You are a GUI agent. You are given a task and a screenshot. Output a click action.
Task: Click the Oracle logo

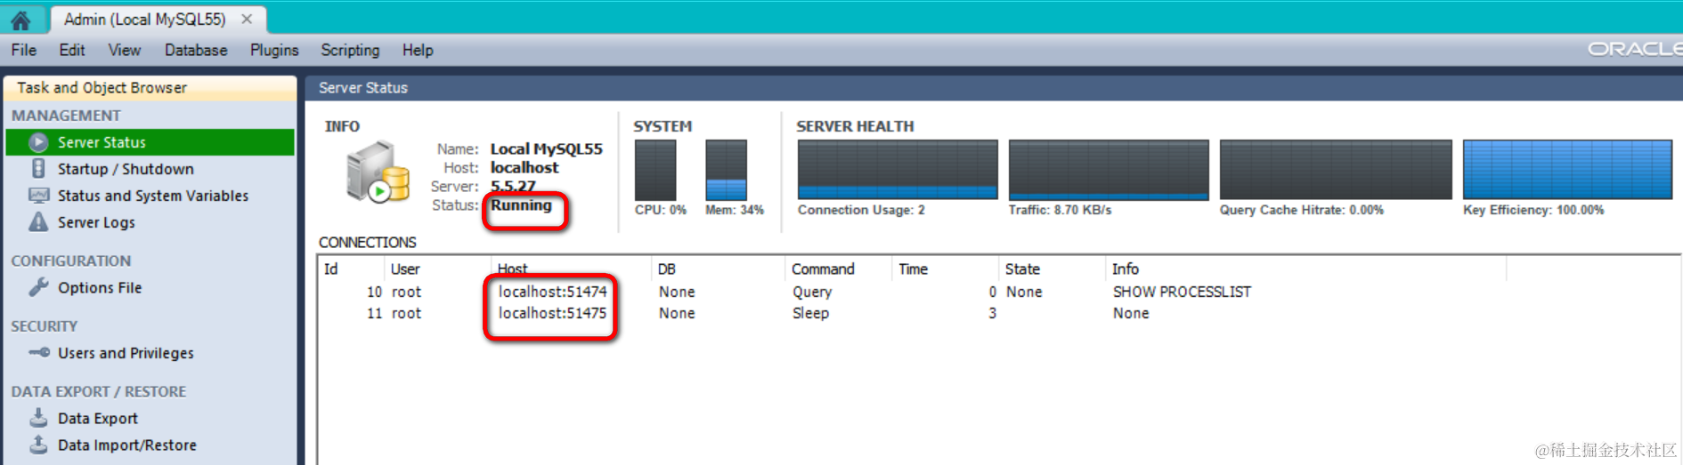click(x=1635, y=49)
